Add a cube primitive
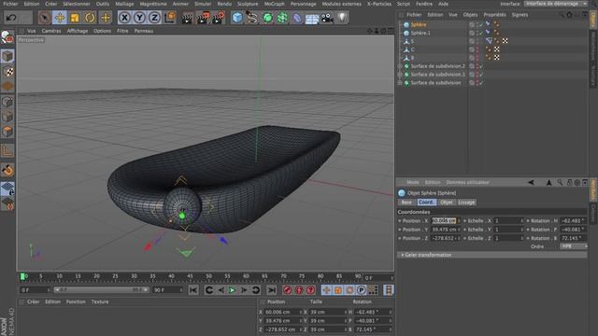Viewport: 598px width, 336px height. point(237,18)
